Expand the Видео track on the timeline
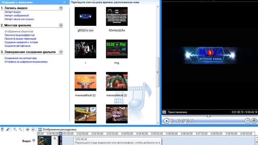The image size is (258, 145). [x=34, y=141]
